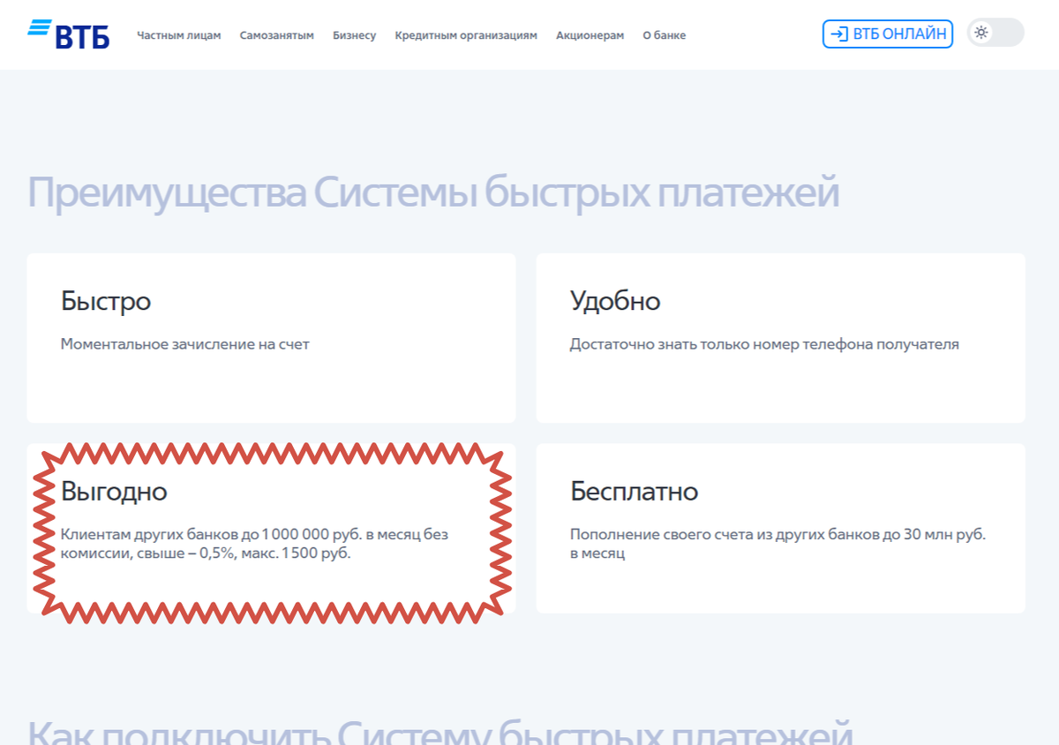Open the Бизнесу menu
The width and height of the screenshot is (1059, 745).
(x=354, y=35)
